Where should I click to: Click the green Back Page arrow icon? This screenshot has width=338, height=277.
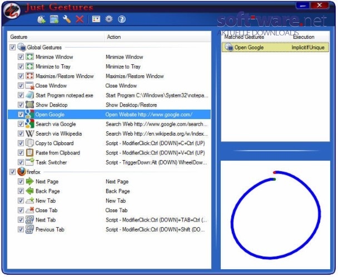point(30,191)
